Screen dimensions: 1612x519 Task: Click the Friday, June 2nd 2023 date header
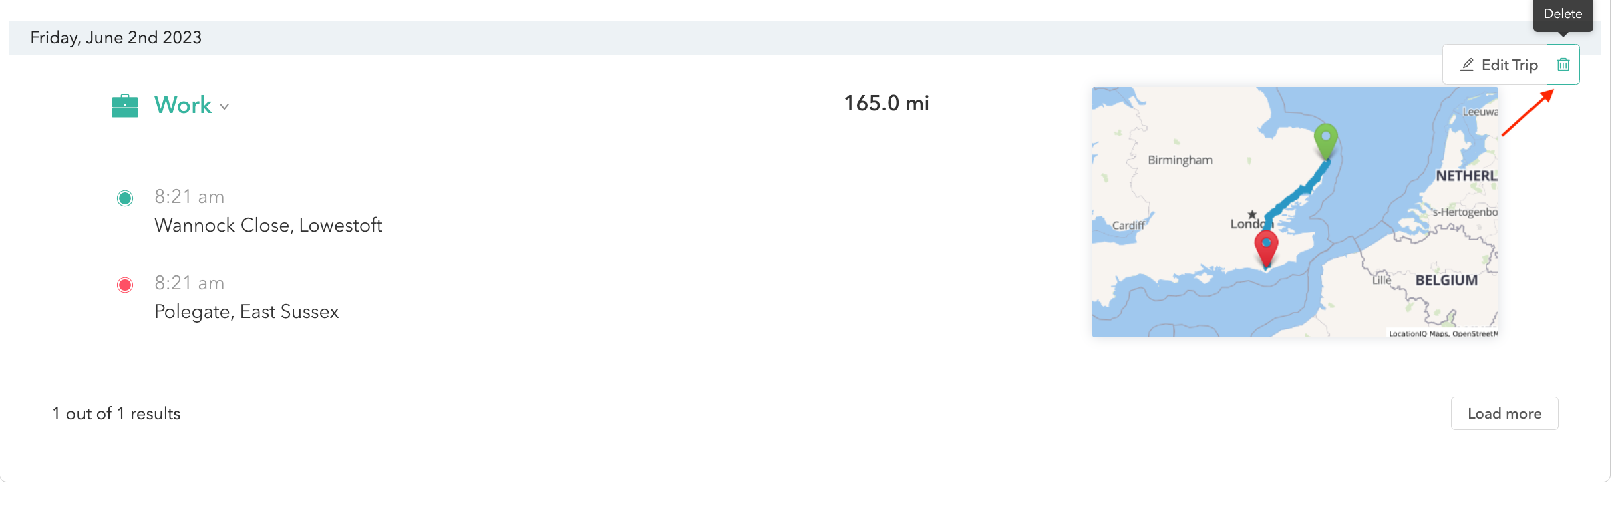[116, 37]
